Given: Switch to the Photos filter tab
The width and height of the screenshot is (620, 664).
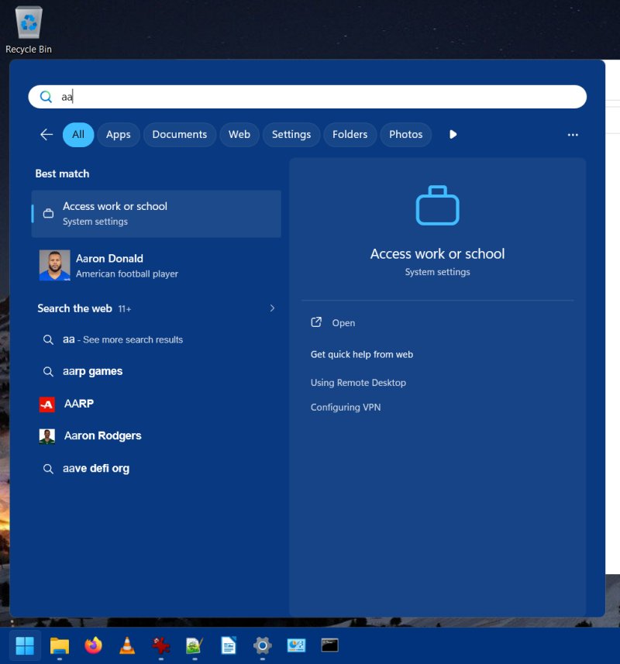Looking at the screenshot, I should pyautogui.click(x=405, y=135).
